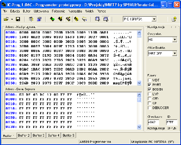Click the Verify chip icon
181x145 pixels.
pos(84,19)
